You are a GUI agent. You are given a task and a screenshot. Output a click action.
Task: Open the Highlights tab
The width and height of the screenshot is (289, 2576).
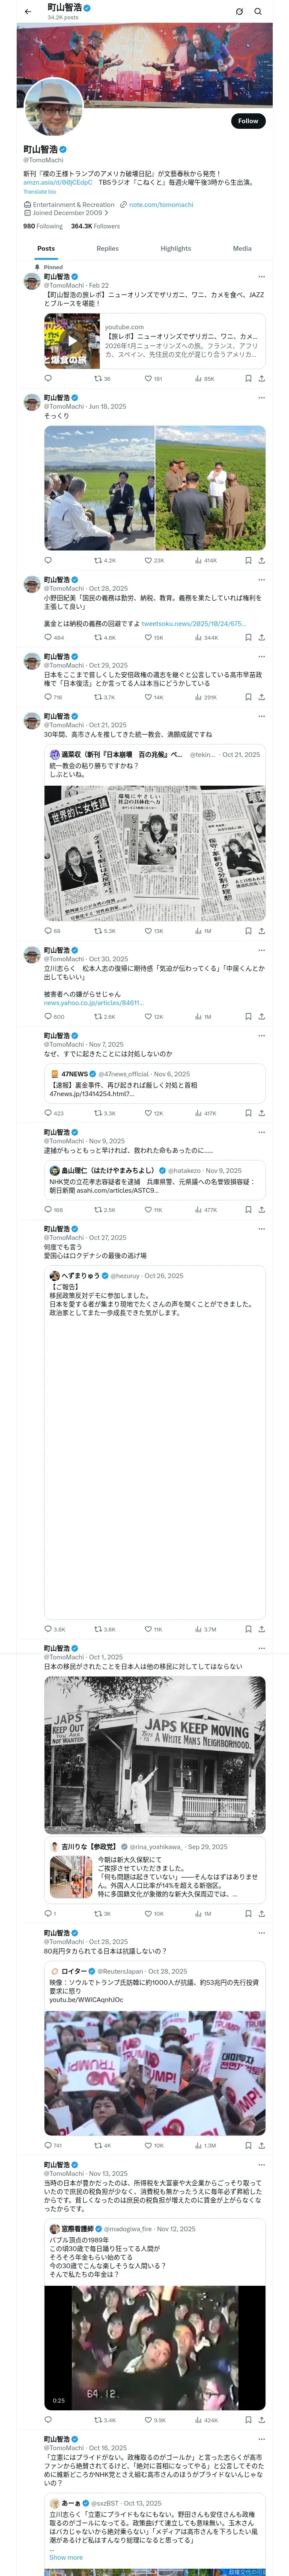click(x=176, y=248)
